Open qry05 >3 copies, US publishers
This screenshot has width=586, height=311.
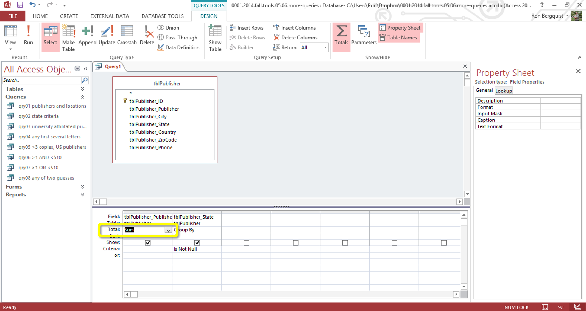tap(52, 147)
